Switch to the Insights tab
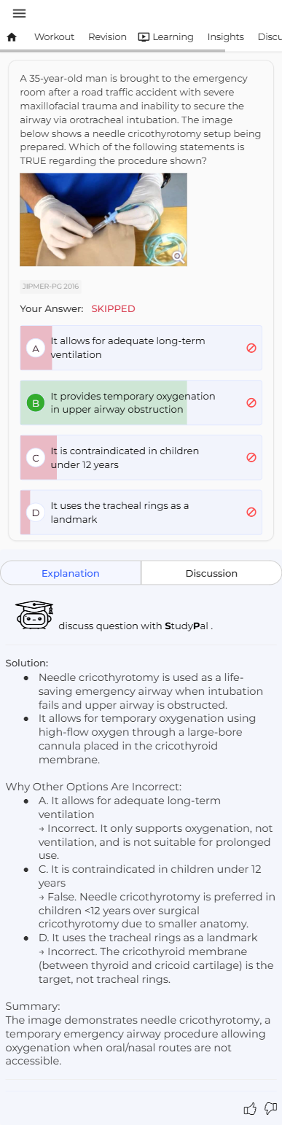282x1125 pixels. (x=225, y=36)
